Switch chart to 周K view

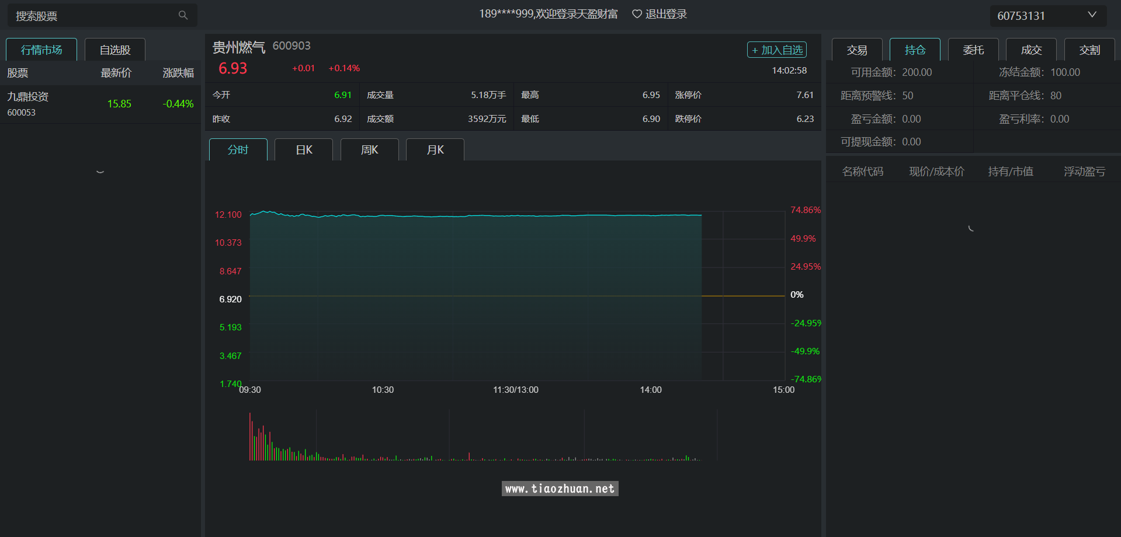point(369,150)
